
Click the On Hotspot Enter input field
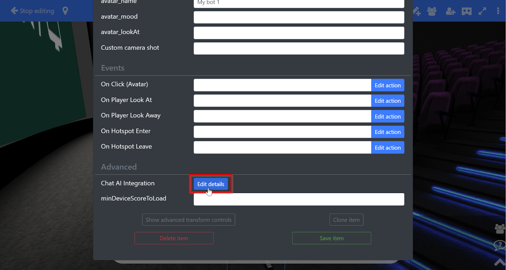pos(282,132)
